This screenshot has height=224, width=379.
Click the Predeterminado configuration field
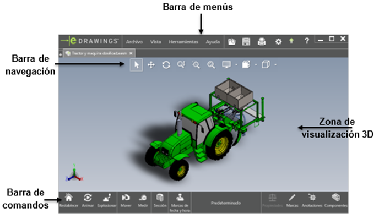click(226, 203)
